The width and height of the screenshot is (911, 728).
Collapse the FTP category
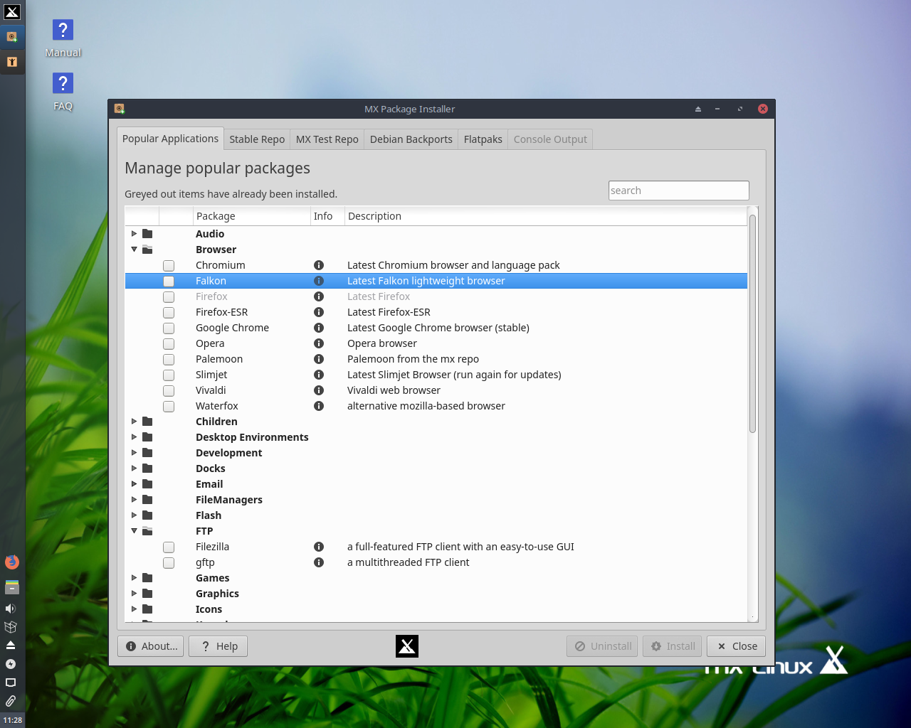[x=134, y=531]
